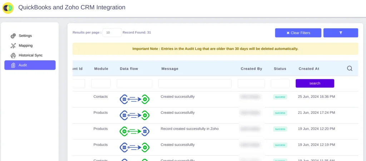Click 'Contacts' in the 25 Jun row
The width and height of the screenshot is (366, 161).
[100, 96]
